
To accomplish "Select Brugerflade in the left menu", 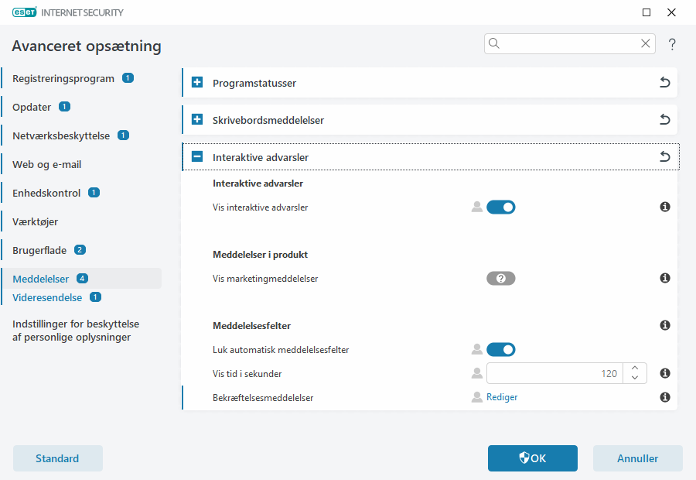I will [40, 250].
